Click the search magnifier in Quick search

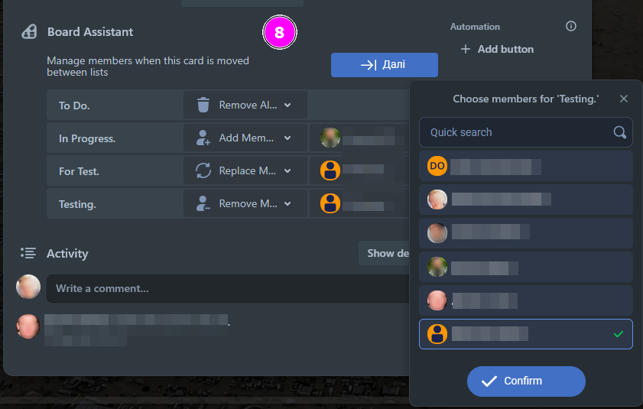click(x=619, y=132)
